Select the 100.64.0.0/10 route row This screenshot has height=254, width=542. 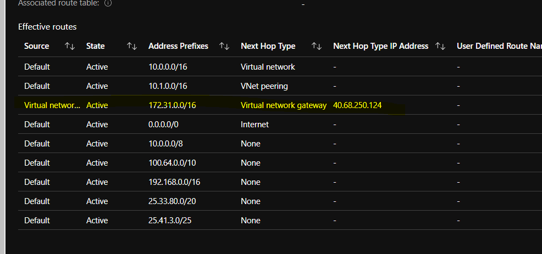click(280, 162)
